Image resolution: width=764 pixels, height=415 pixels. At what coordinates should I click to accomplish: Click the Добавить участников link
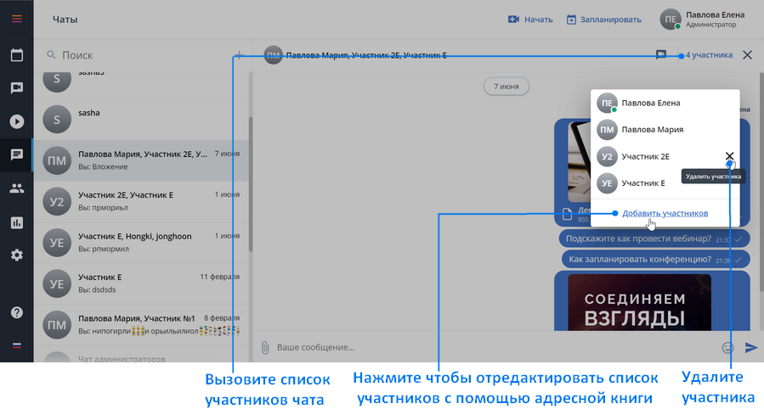[x=665, y=213]
